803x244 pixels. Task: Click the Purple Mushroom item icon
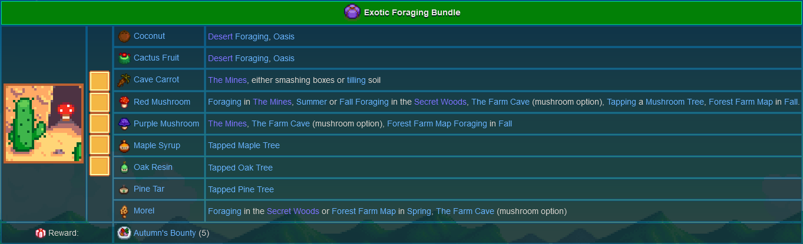pos(124,123)
